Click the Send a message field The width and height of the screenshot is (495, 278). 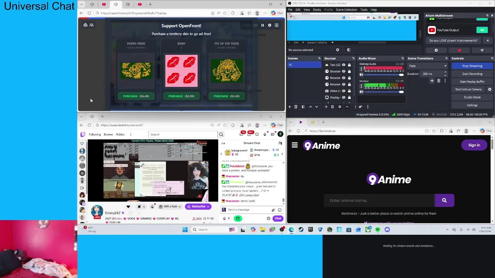click(251, 210)
